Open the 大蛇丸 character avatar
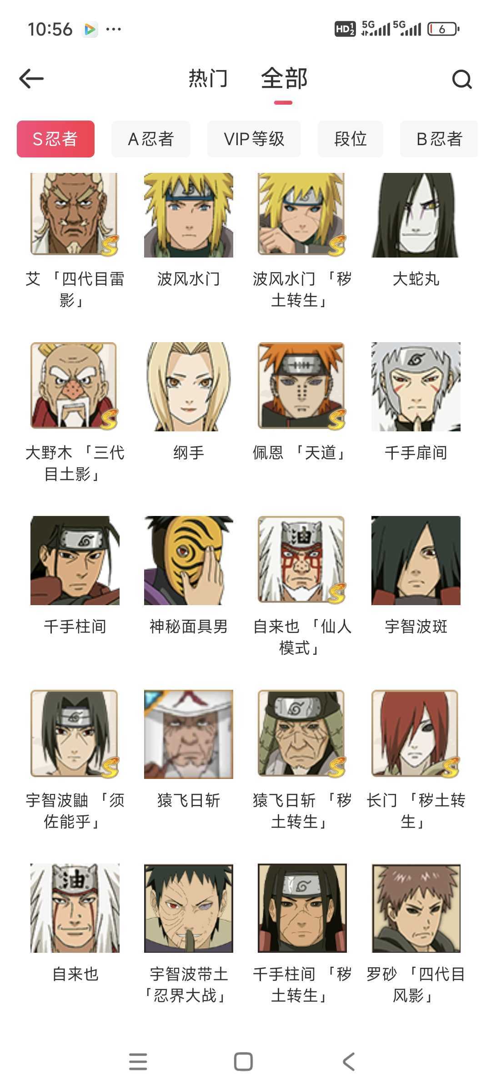491x1092 pixels. (416, 215)
